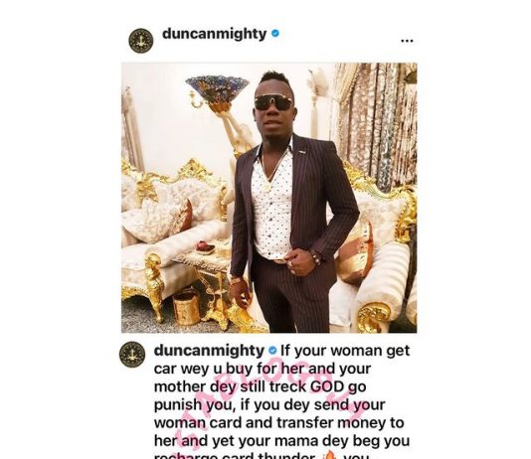Screen dimensions: 531x459
Task: Click the duncanmighty profile avatar in the post header
Action: point(141,41)
